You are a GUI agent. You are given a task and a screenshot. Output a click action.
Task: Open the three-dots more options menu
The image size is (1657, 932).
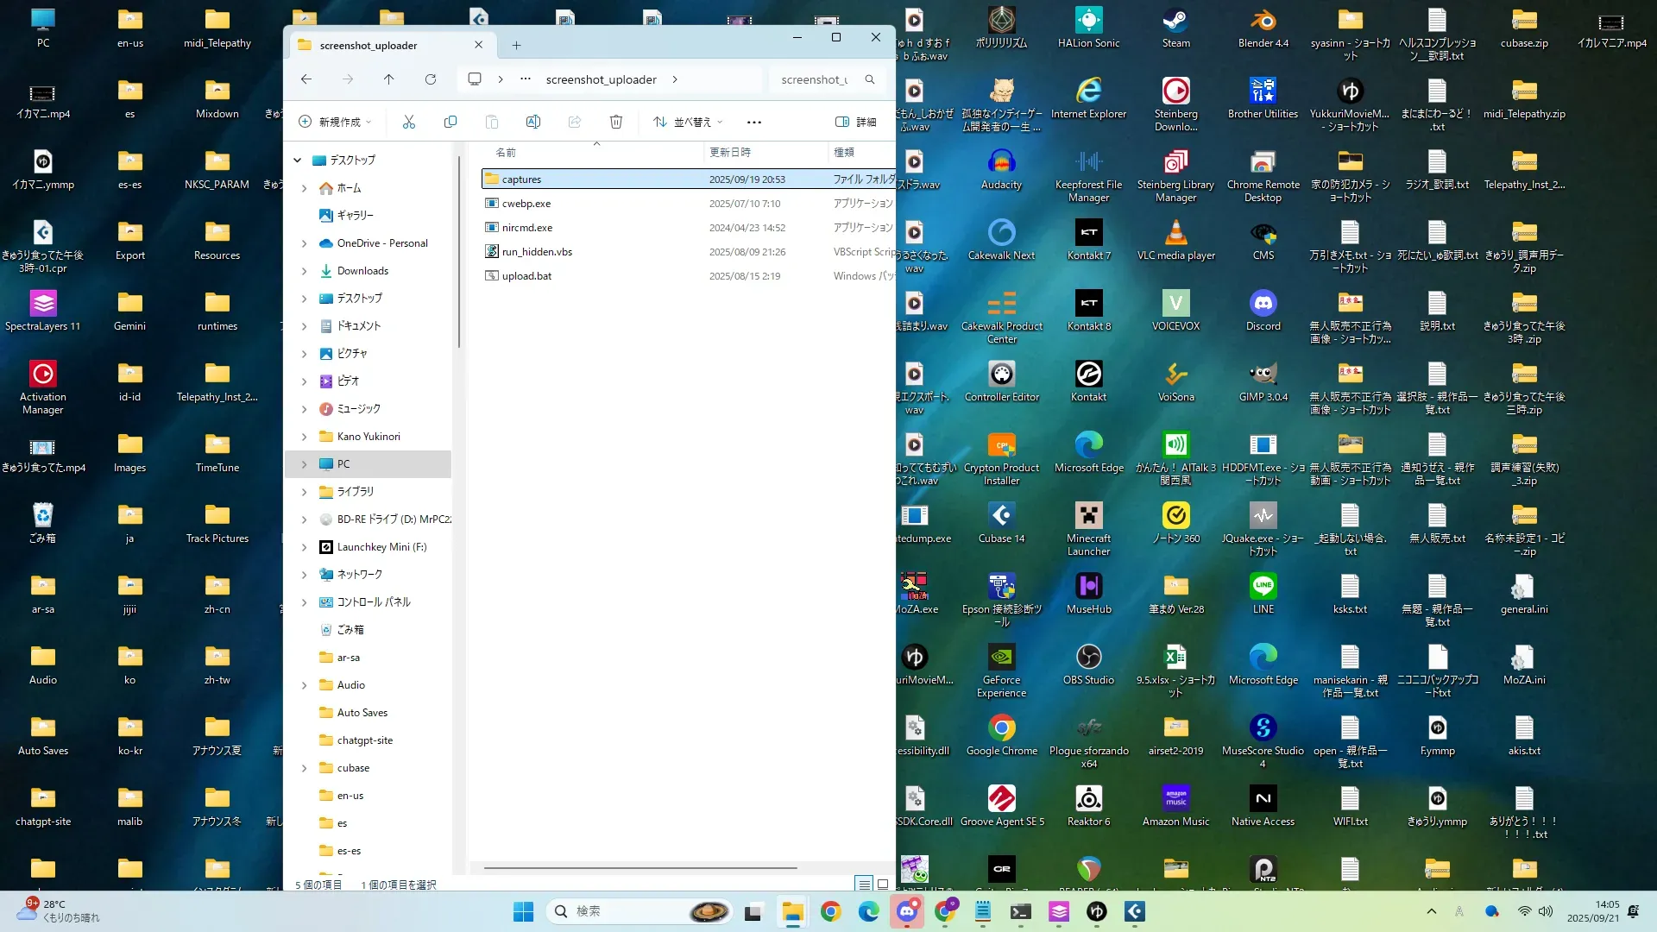point(754,122)
